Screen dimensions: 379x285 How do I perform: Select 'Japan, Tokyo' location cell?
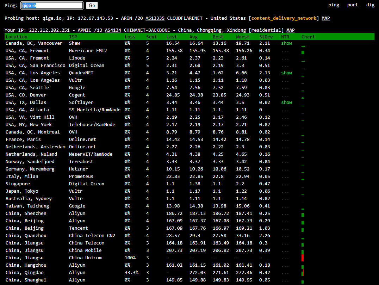(22, 191)
